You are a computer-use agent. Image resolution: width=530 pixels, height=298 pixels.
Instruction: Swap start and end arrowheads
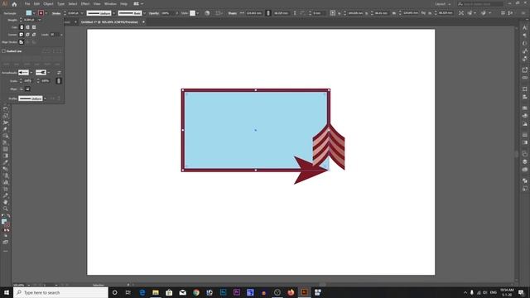59,72
